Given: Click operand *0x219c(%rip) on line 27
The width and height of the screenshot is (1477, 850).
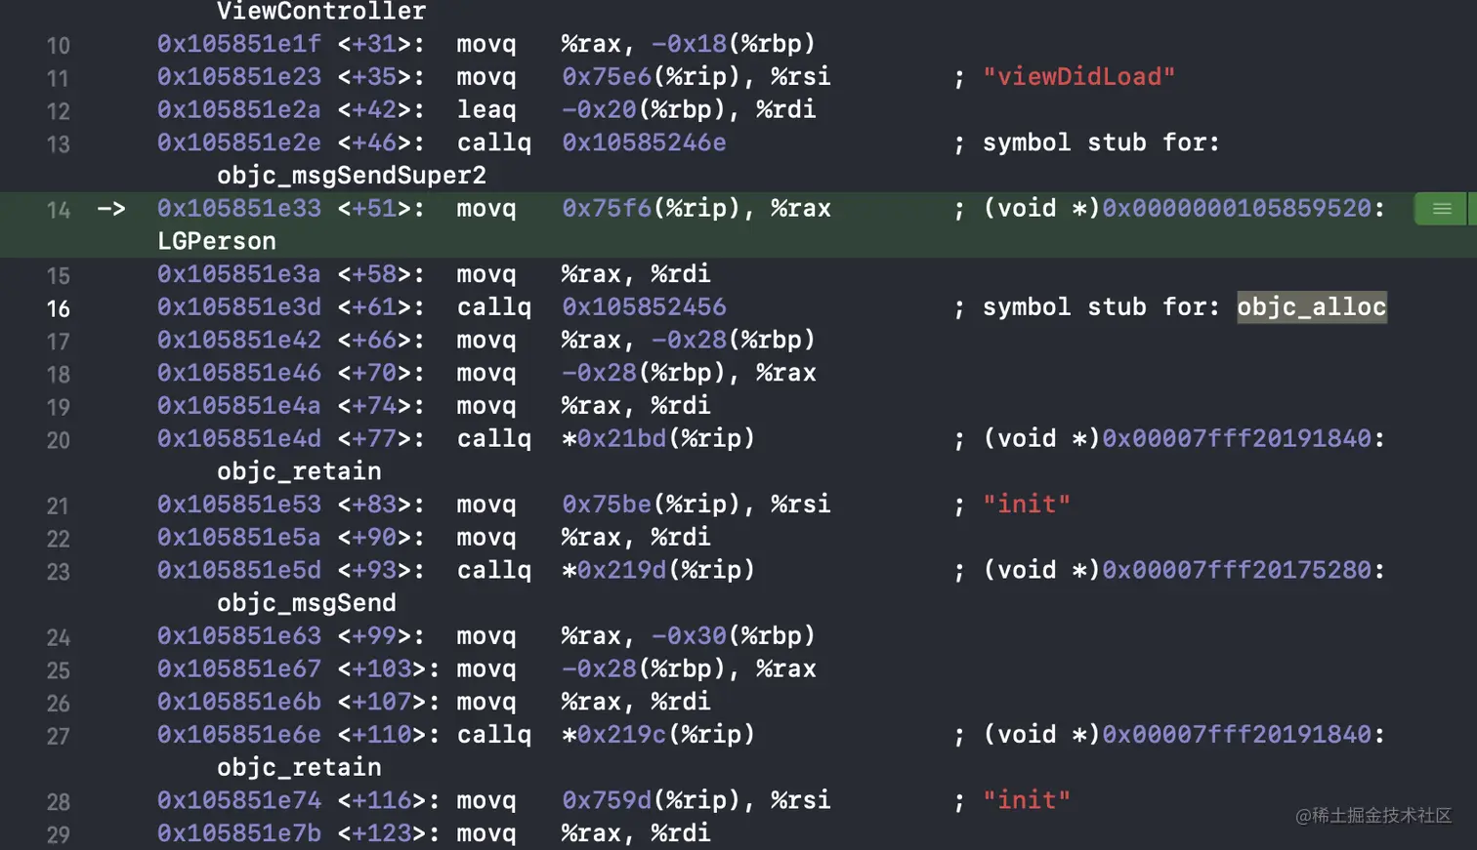Looking at the screenshot, I should pyautogui.click(x=658, y=734).
